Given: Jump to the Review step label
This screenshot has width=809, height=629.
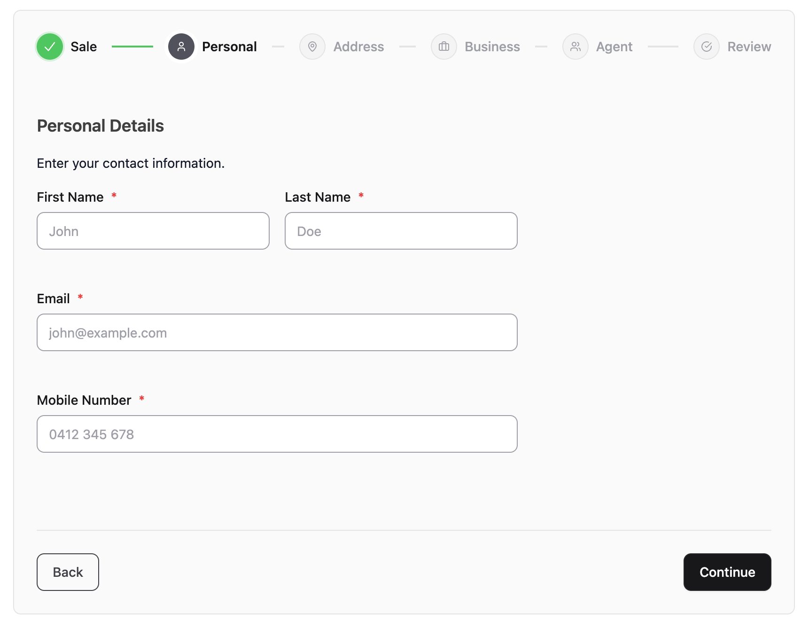Looking at the screenshot, I should (749, 47).
